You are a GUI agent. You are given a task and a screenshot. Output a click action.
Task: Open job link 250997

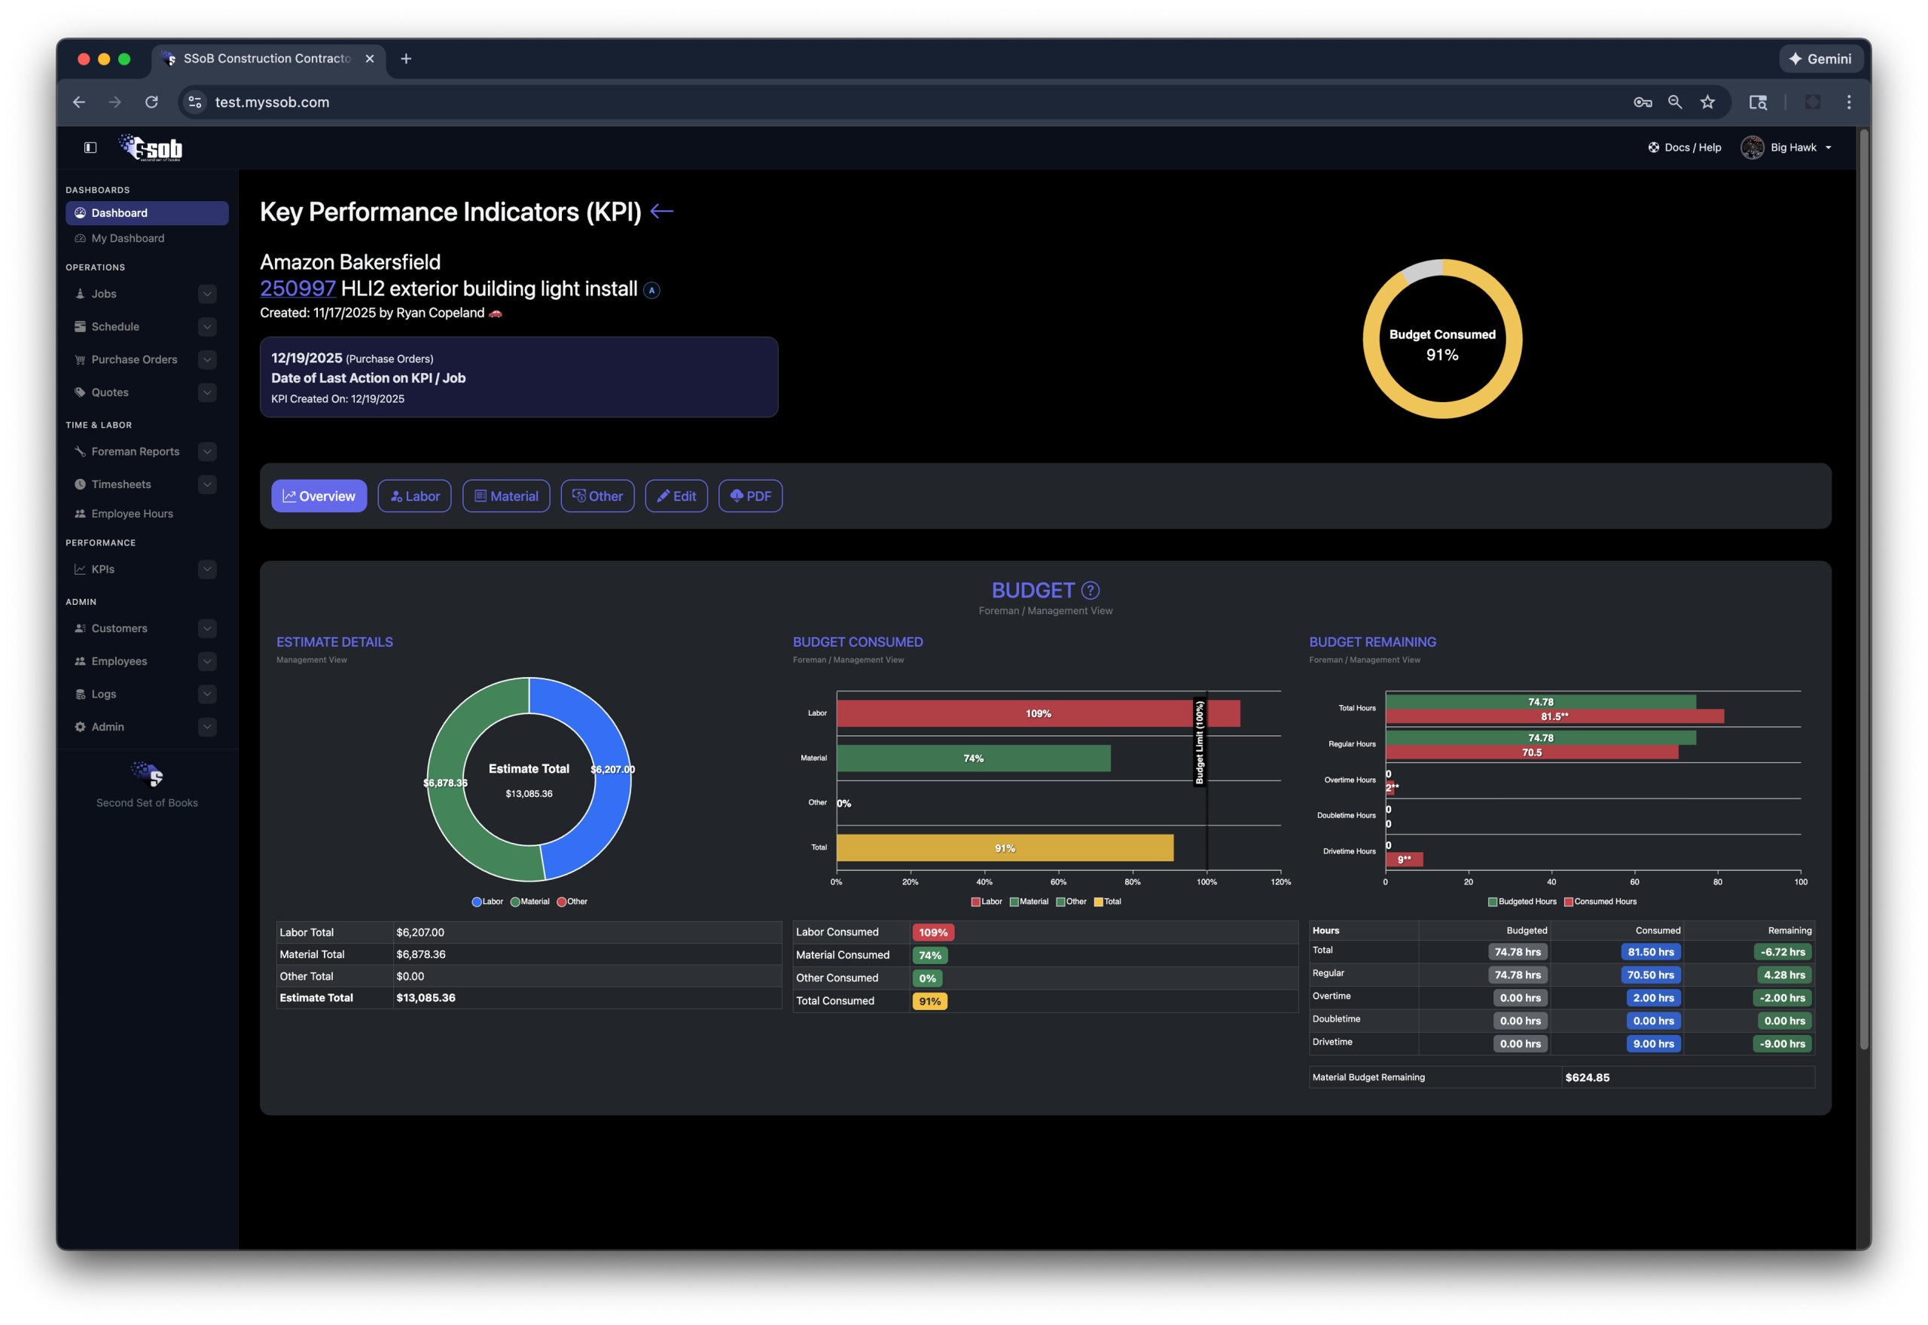pyautogui.click(x=298, y=289)
